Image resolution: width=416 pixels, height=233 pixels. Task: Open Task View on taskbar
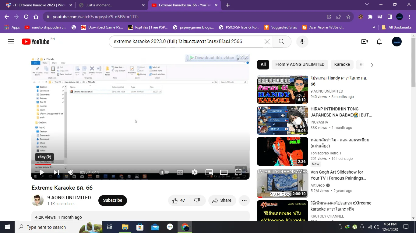[x=110, y=227]
